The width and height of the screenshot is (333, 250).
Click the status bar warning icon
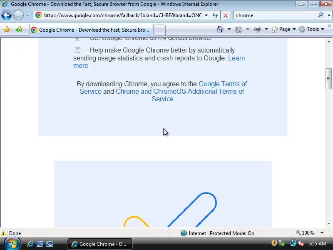click(x=4, y=233)
